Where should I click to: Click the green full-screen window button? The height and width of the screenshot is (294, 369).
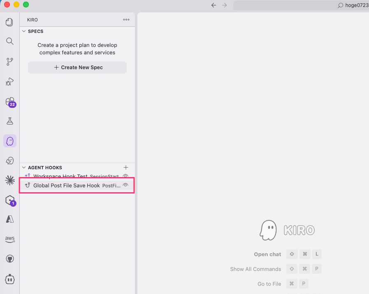pos(26,5)
